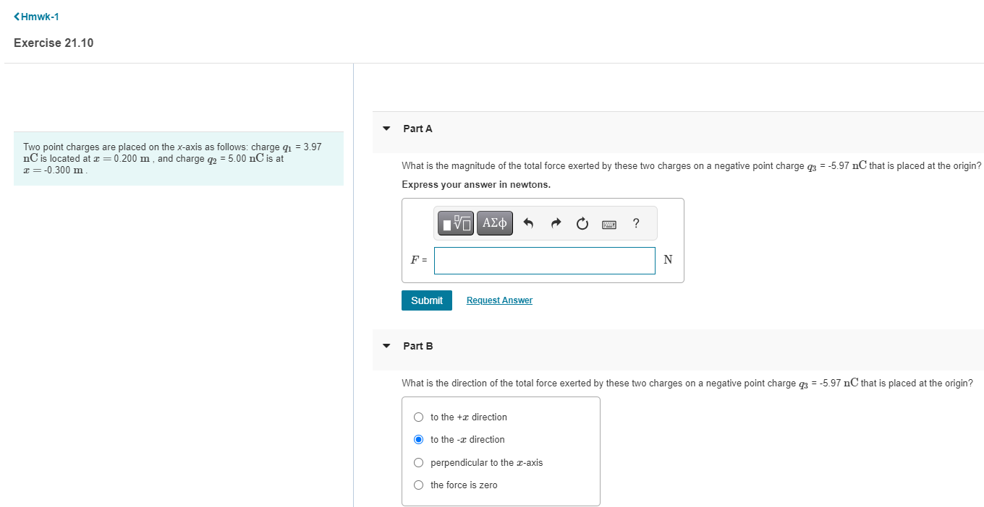Click the Part B section header
Viewport: 984px width, 507px height.
tap(417, 346)
